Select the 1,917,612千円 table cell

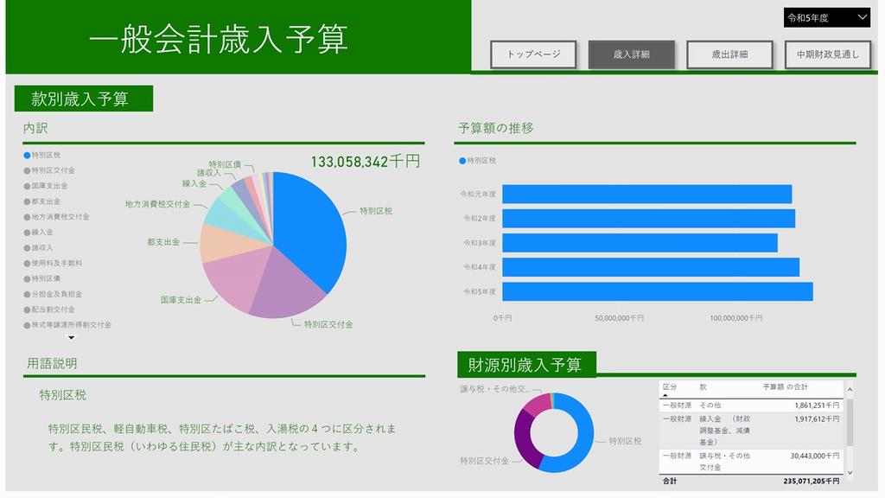817,419
